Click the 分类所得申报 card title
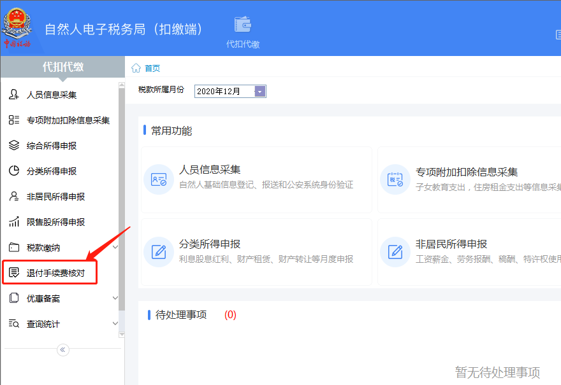This screenshot has height=385, width=561. click(x=210, y=244)
